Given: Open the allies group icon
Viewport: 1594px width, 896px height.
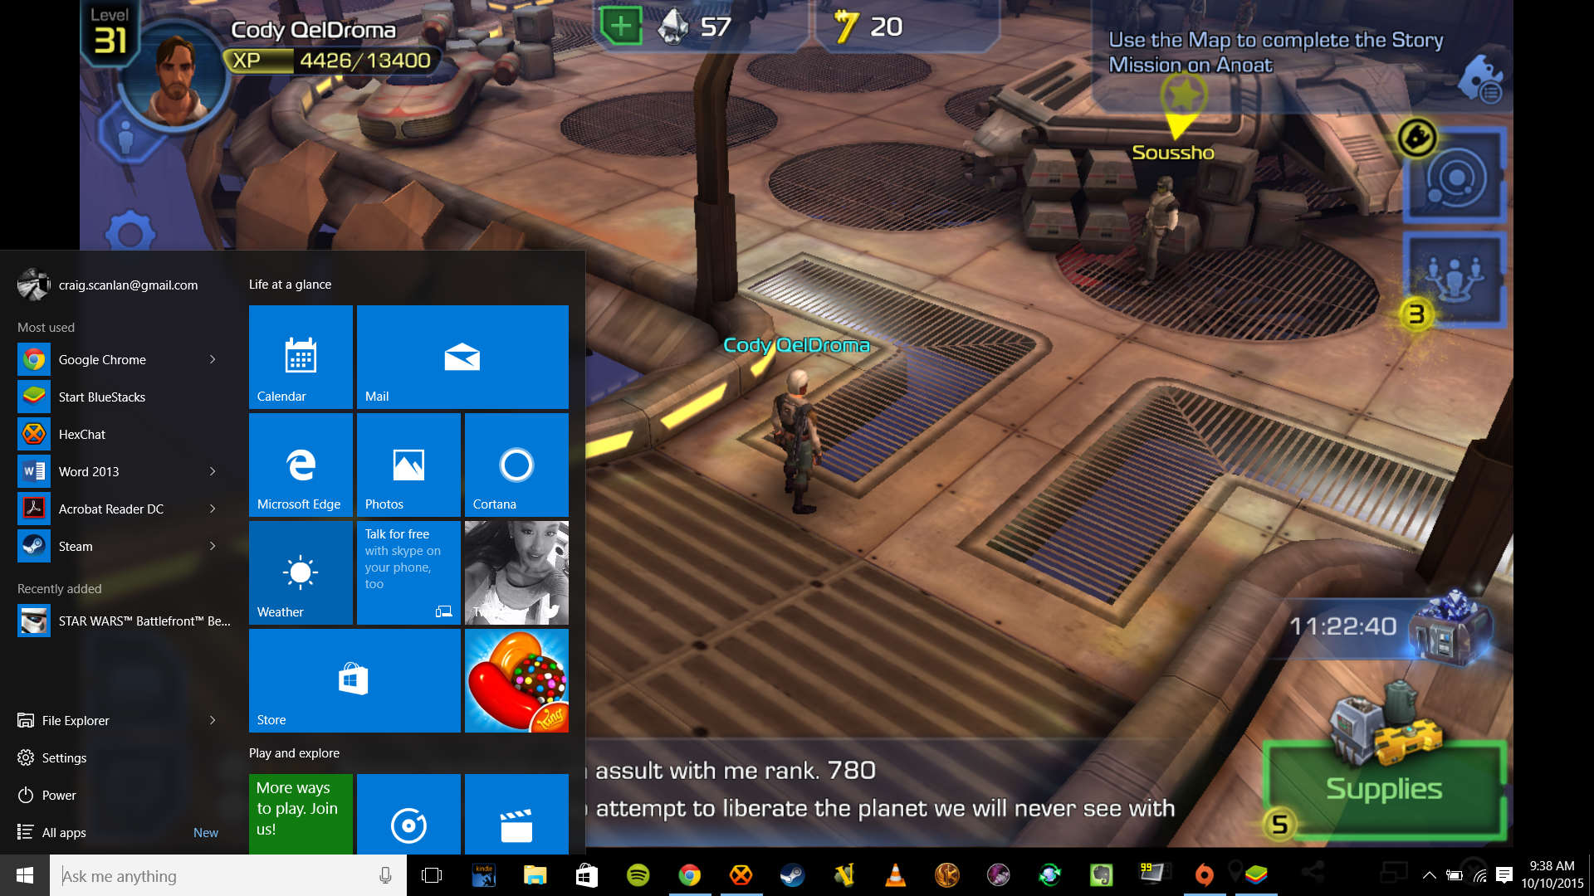Looking at the screenshot, I should point(1454,278).
